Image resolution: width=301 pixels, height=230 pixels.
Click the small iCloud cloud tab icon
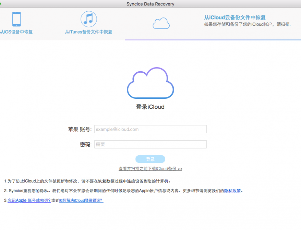tap(161, 23)
